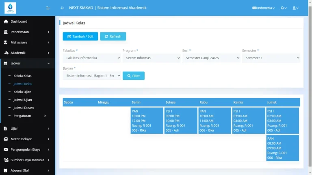Click the Materi Belajar book icon
This screenshot has width=312, height=175.
6,139
